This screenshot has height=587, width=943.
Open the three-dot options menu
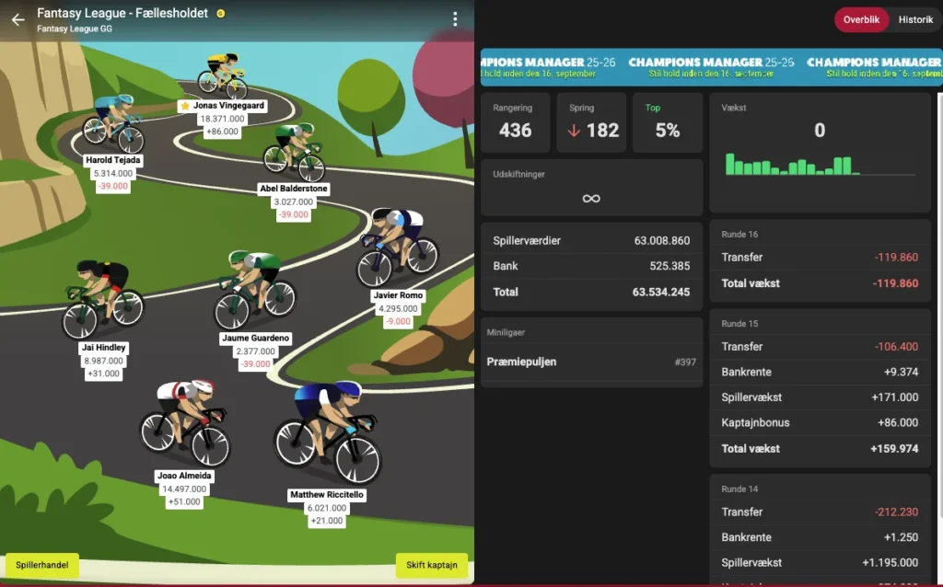coord(455,19)
